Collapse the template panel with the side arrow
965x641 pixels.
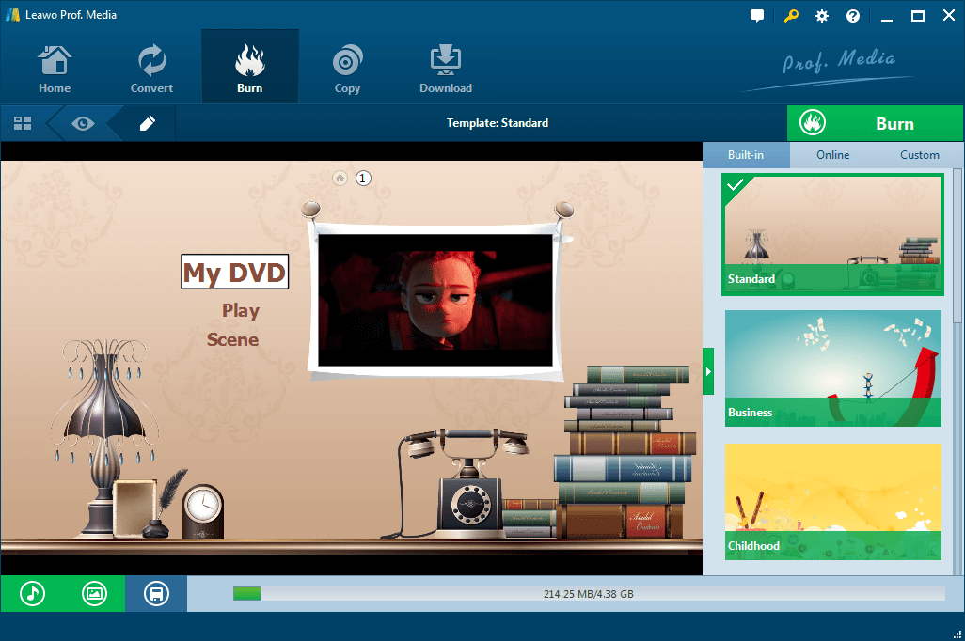click(x=708, y=370)
